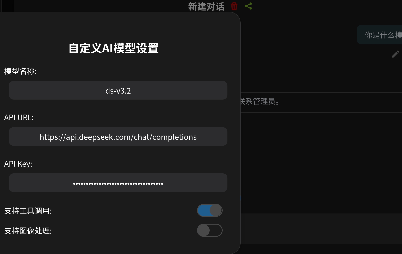Open the sidebar using the top-left button
Viewport: 402px width, 254px height.
click(7, 6)
